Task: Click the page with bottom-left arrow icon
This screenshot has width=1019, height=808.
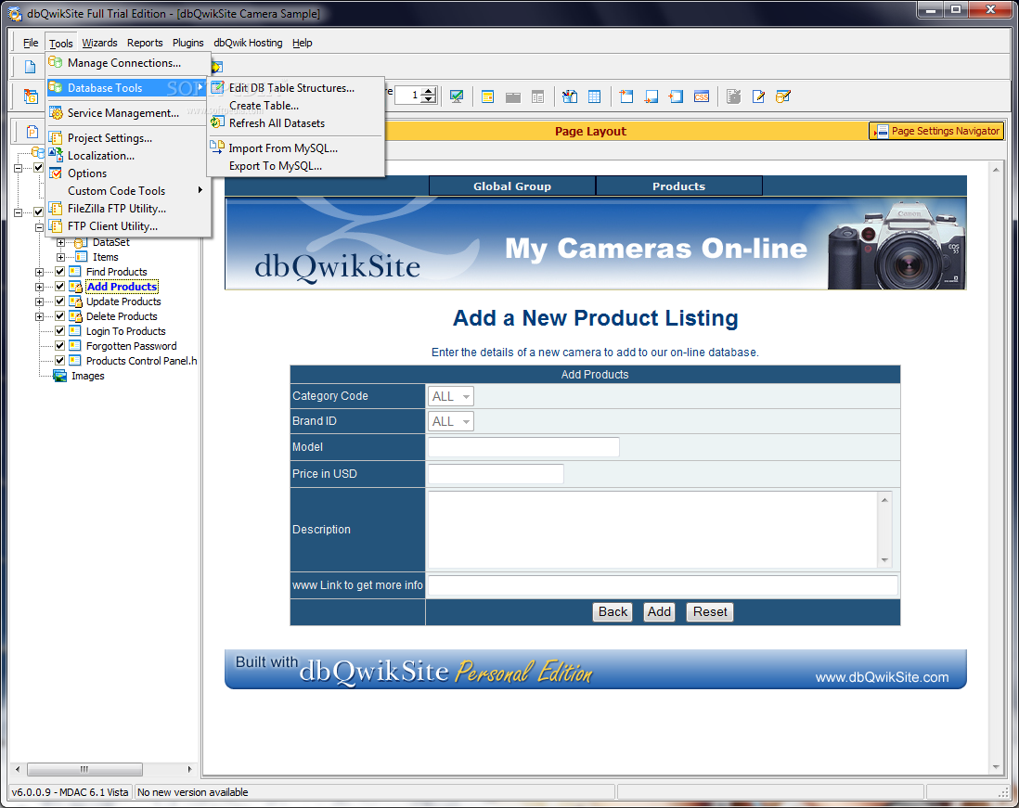Action: pos(651,96)
